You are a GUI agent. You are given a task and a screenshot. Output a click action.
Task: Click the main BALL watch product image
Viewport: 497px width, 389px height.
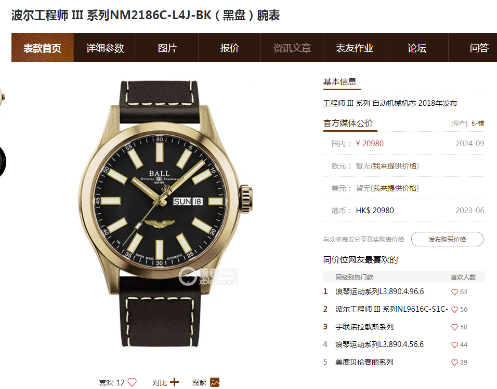pos(165,214)
